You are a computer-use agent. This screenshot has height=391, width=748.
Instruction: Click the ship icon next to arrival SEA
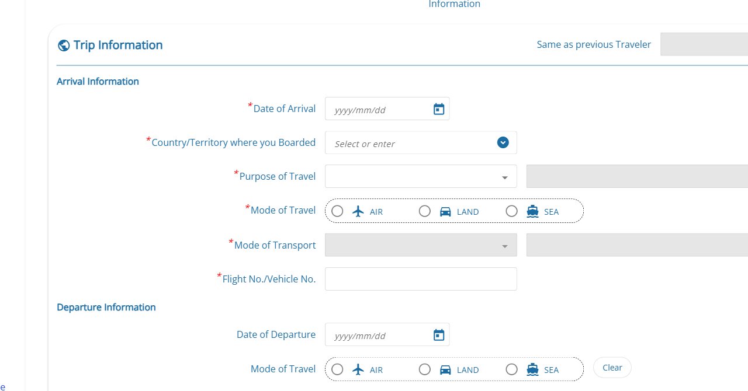coord(532,211)
